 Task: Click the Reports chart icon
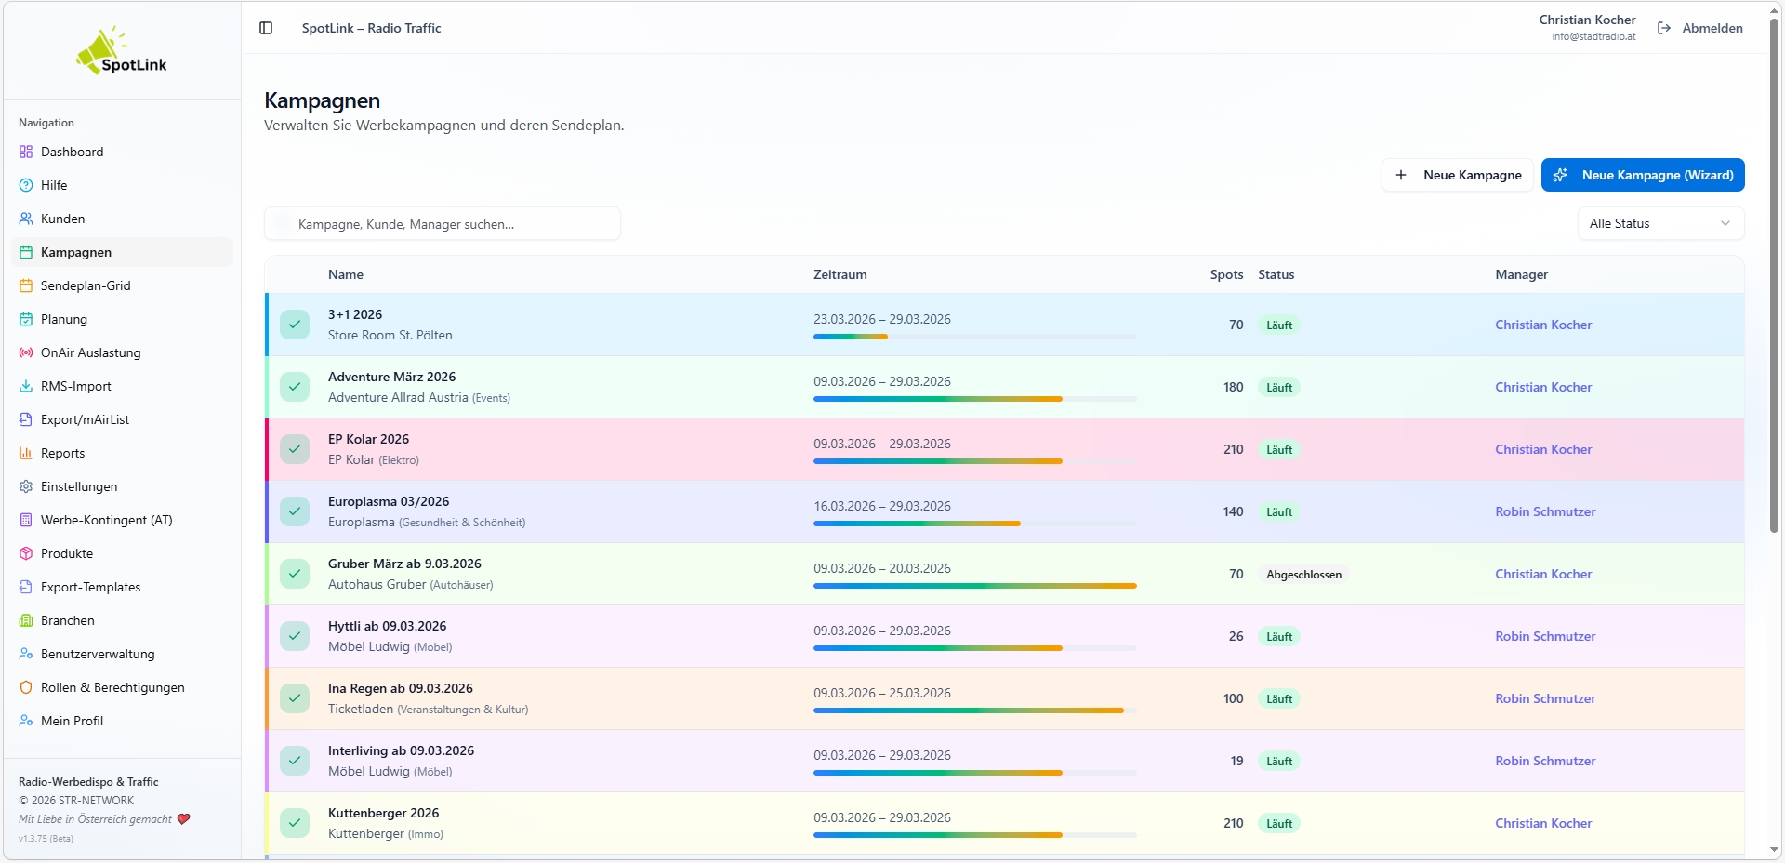tap(26, 453)
